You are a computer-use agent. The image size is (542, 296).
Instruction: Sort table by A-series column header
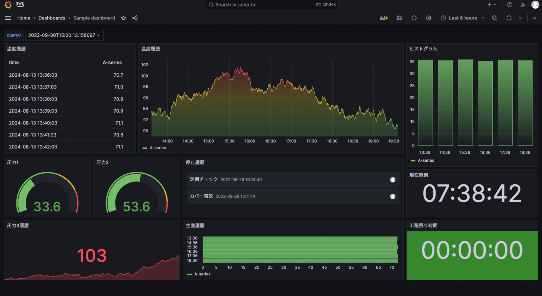pos(112,63)
